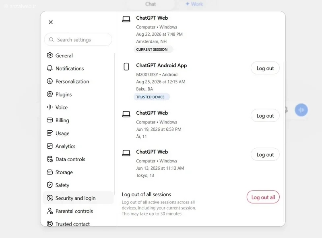Click the text M2007J3SY • Android
Screen dimensions: 322x238
pos(157,75)
